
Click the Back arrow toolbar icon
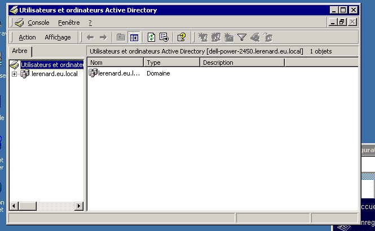point(90,37)
